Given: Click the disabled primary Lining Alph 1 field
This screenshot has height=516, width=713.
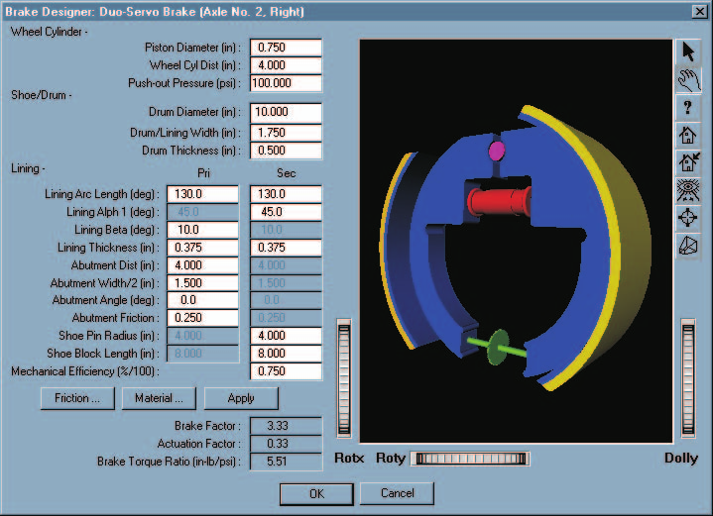Looking at the screenshot, I should pos(203,212).
